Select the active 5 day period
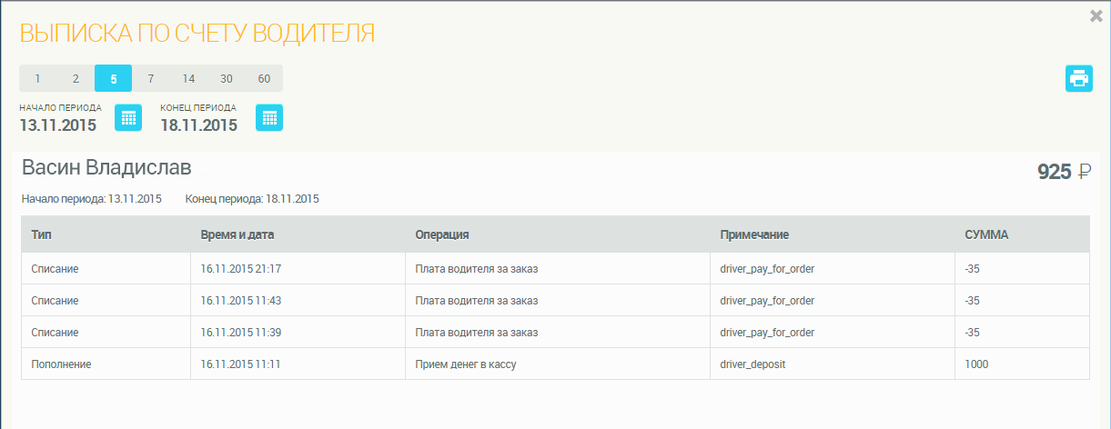The height and width of the screenshot is (429, 1111). point(113,78)
